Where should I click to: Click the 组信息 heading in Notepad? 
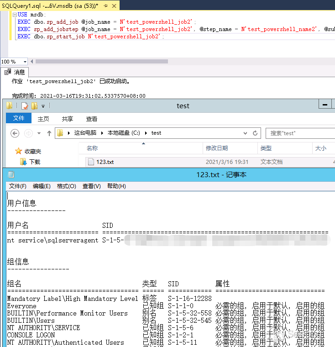click(18, 262)
